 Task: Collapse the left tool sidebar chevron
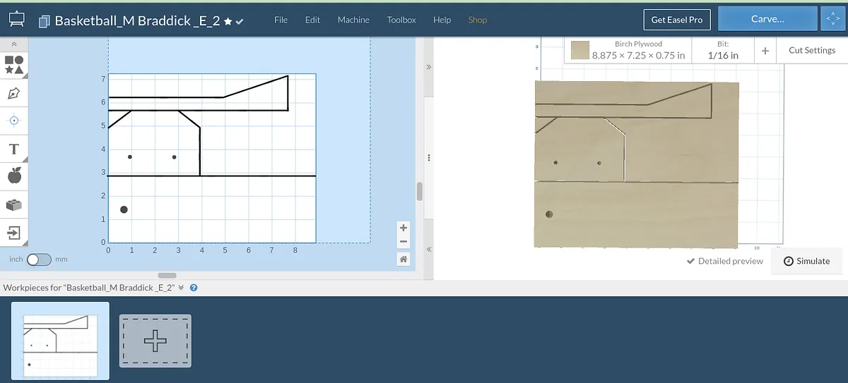(x=14, y=44)
